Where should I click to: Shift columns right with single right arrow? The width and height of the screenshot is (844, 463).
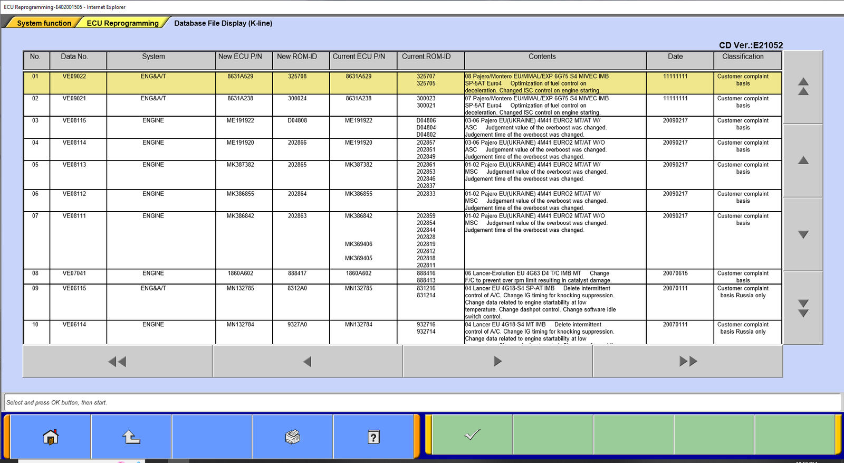coord(497,362)
